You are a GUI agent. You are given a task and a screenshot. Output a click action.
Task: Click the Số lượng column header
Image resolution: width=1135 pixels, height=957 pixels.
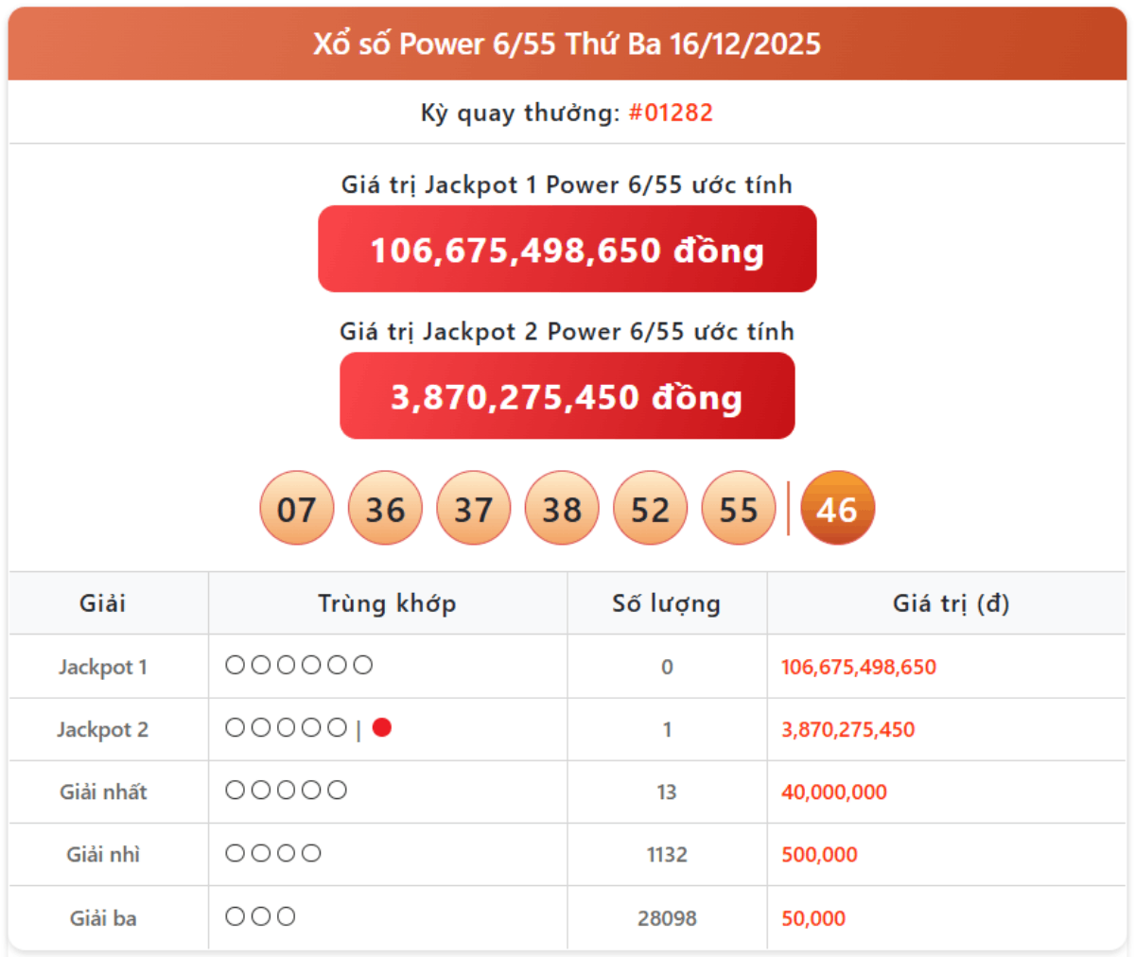point(666,603)
